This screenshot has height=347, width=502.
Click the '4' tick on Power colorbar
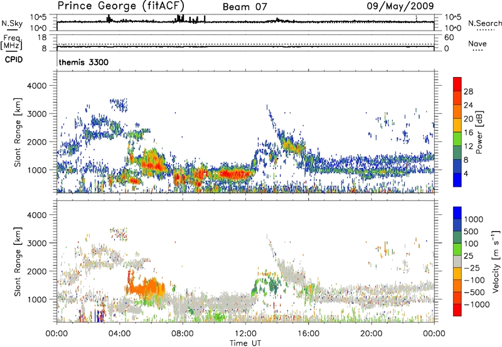(466, 173)
